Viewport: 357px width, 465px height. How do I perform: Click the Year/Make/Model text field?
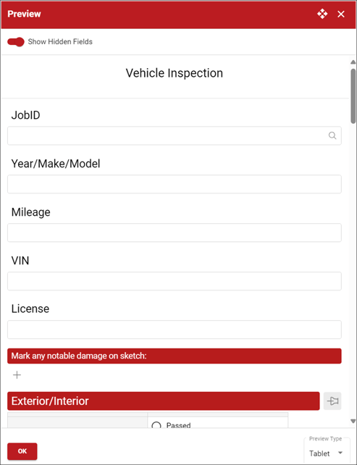pyautogui.click(x=175, y=184)
